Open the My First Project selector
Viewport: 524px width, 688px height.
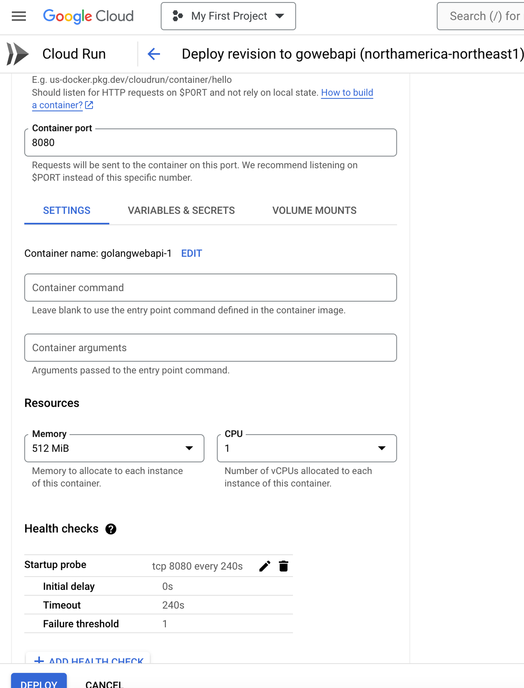click(228, 16)
